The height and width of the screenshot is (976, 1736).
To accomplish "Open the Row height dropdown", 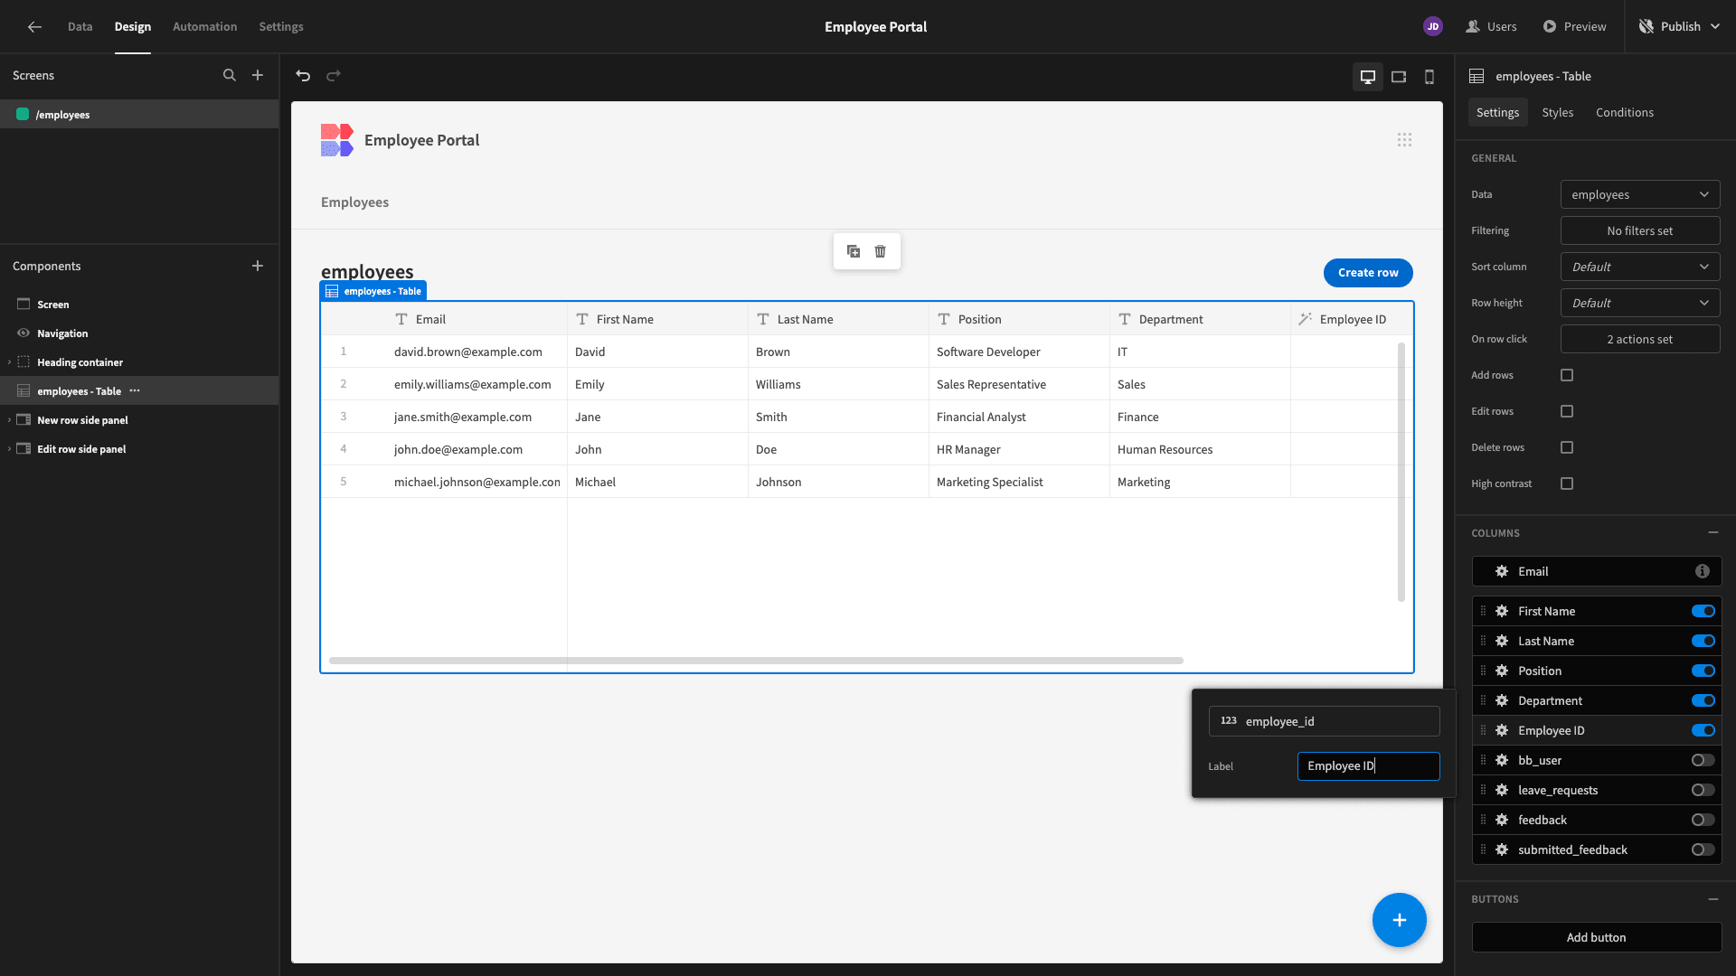I will (x=1640, y=304).
